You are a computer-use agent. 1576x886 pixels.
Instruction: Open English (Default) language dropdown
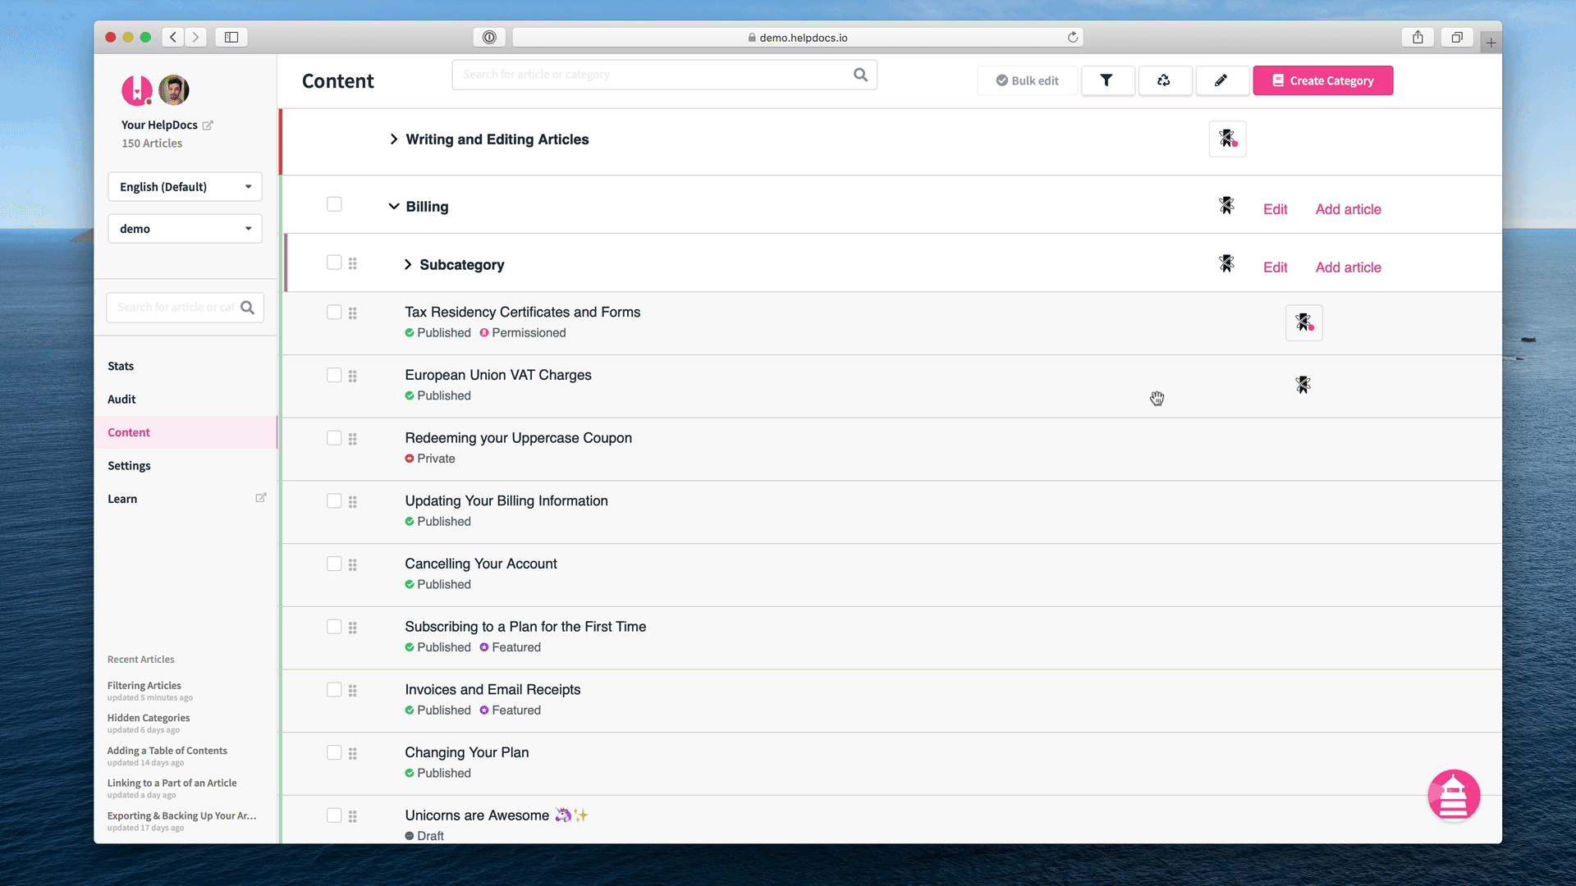point(185,187)
